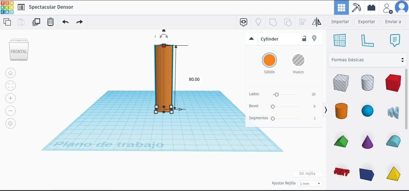The image size is (409, 191).
Task: Click the Segmentos value 1
Action: 315,118
